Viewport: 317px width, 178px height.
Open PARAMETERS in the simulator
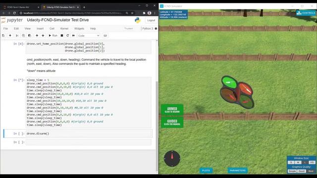[238, 171]
